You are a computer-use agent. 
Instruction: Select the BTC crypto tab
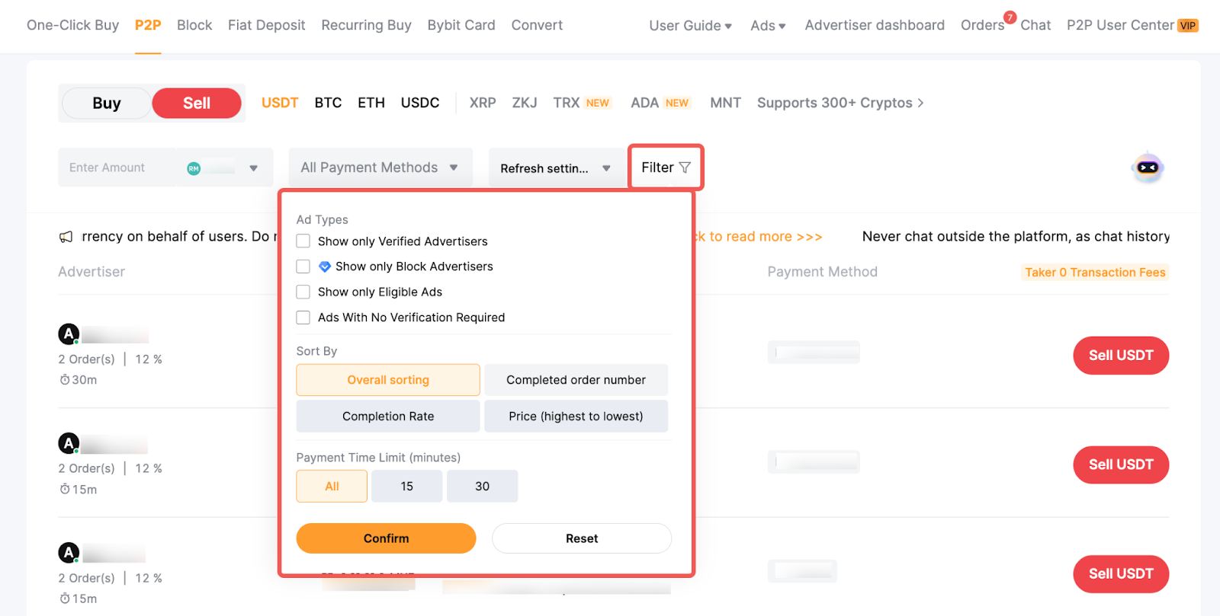(328, 103)
